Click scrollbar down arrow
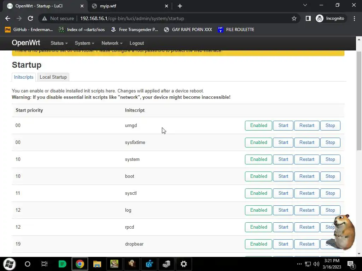 359,254
